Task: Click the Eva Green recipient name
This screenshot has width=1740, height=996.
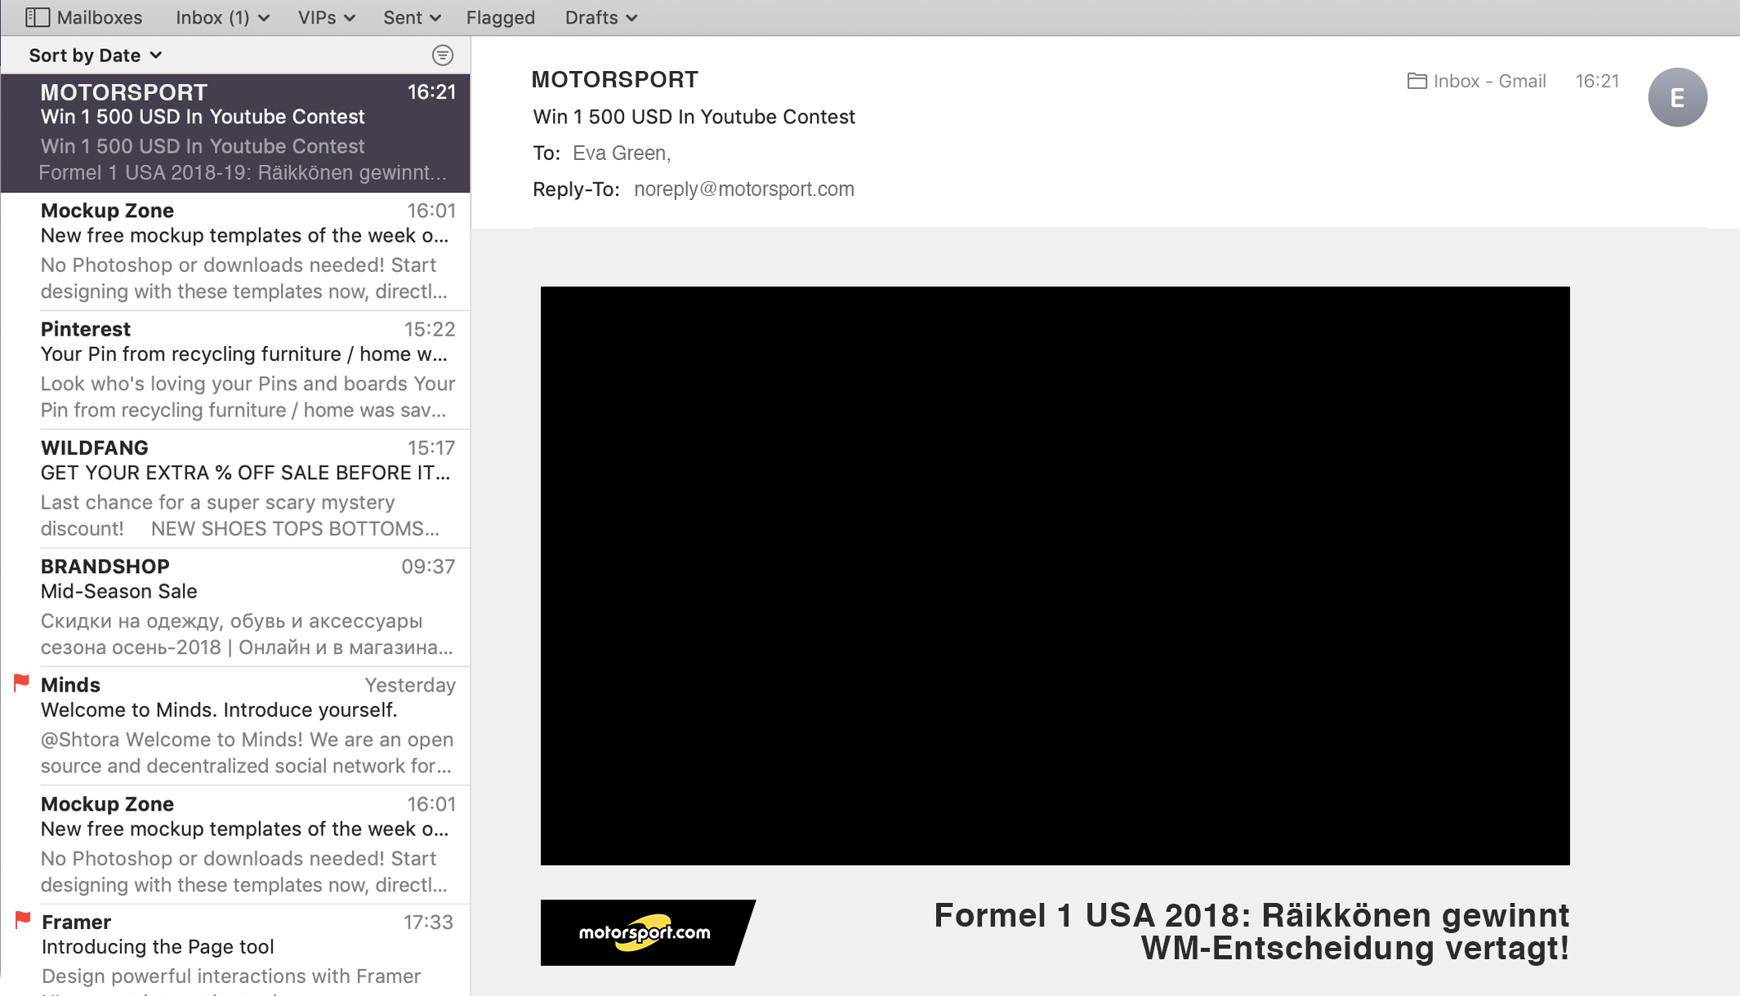Action: tap(622, 153)
